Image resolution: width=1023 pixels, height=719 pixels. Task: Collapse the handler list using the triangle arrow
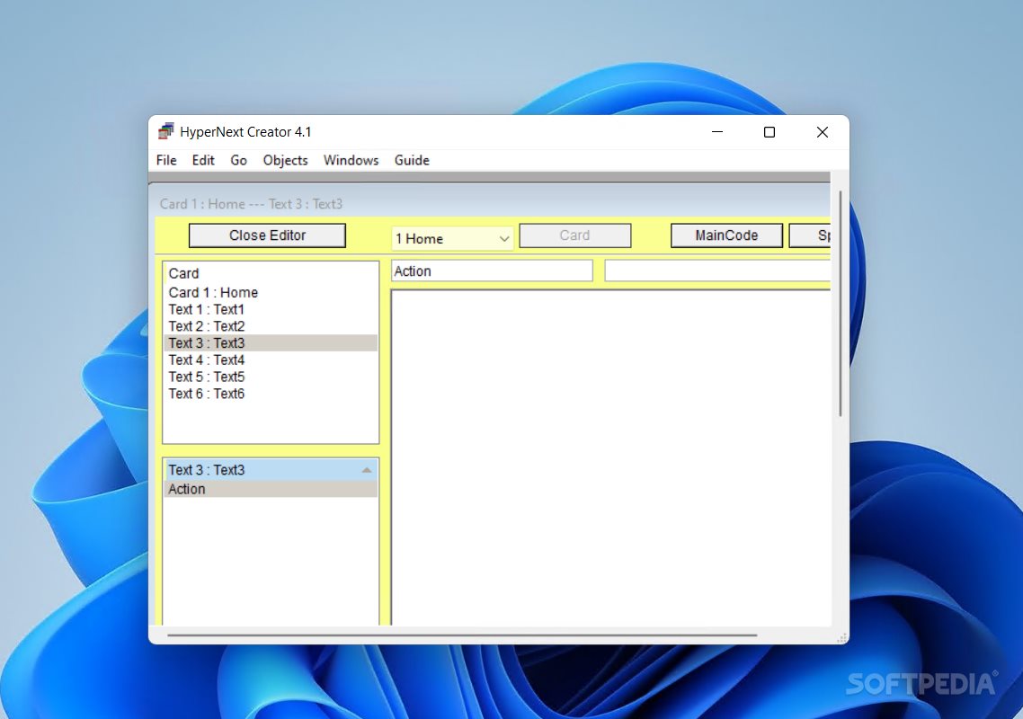[x=367, y=470]
